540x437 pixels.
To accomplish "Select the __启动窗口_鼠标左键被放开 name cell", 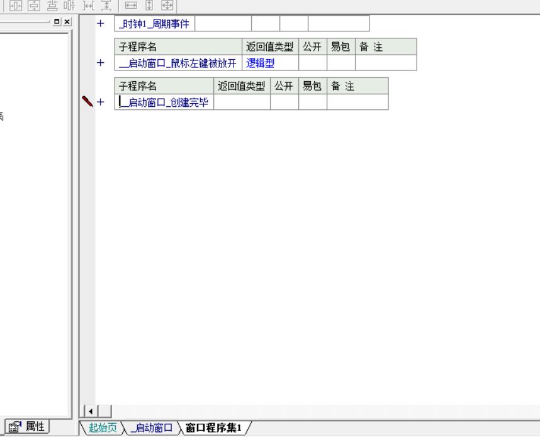I will (178, 63).
